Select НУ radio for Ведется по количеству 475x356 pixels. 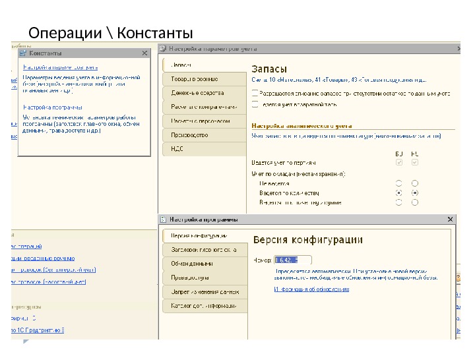click(x=415, y=193)
